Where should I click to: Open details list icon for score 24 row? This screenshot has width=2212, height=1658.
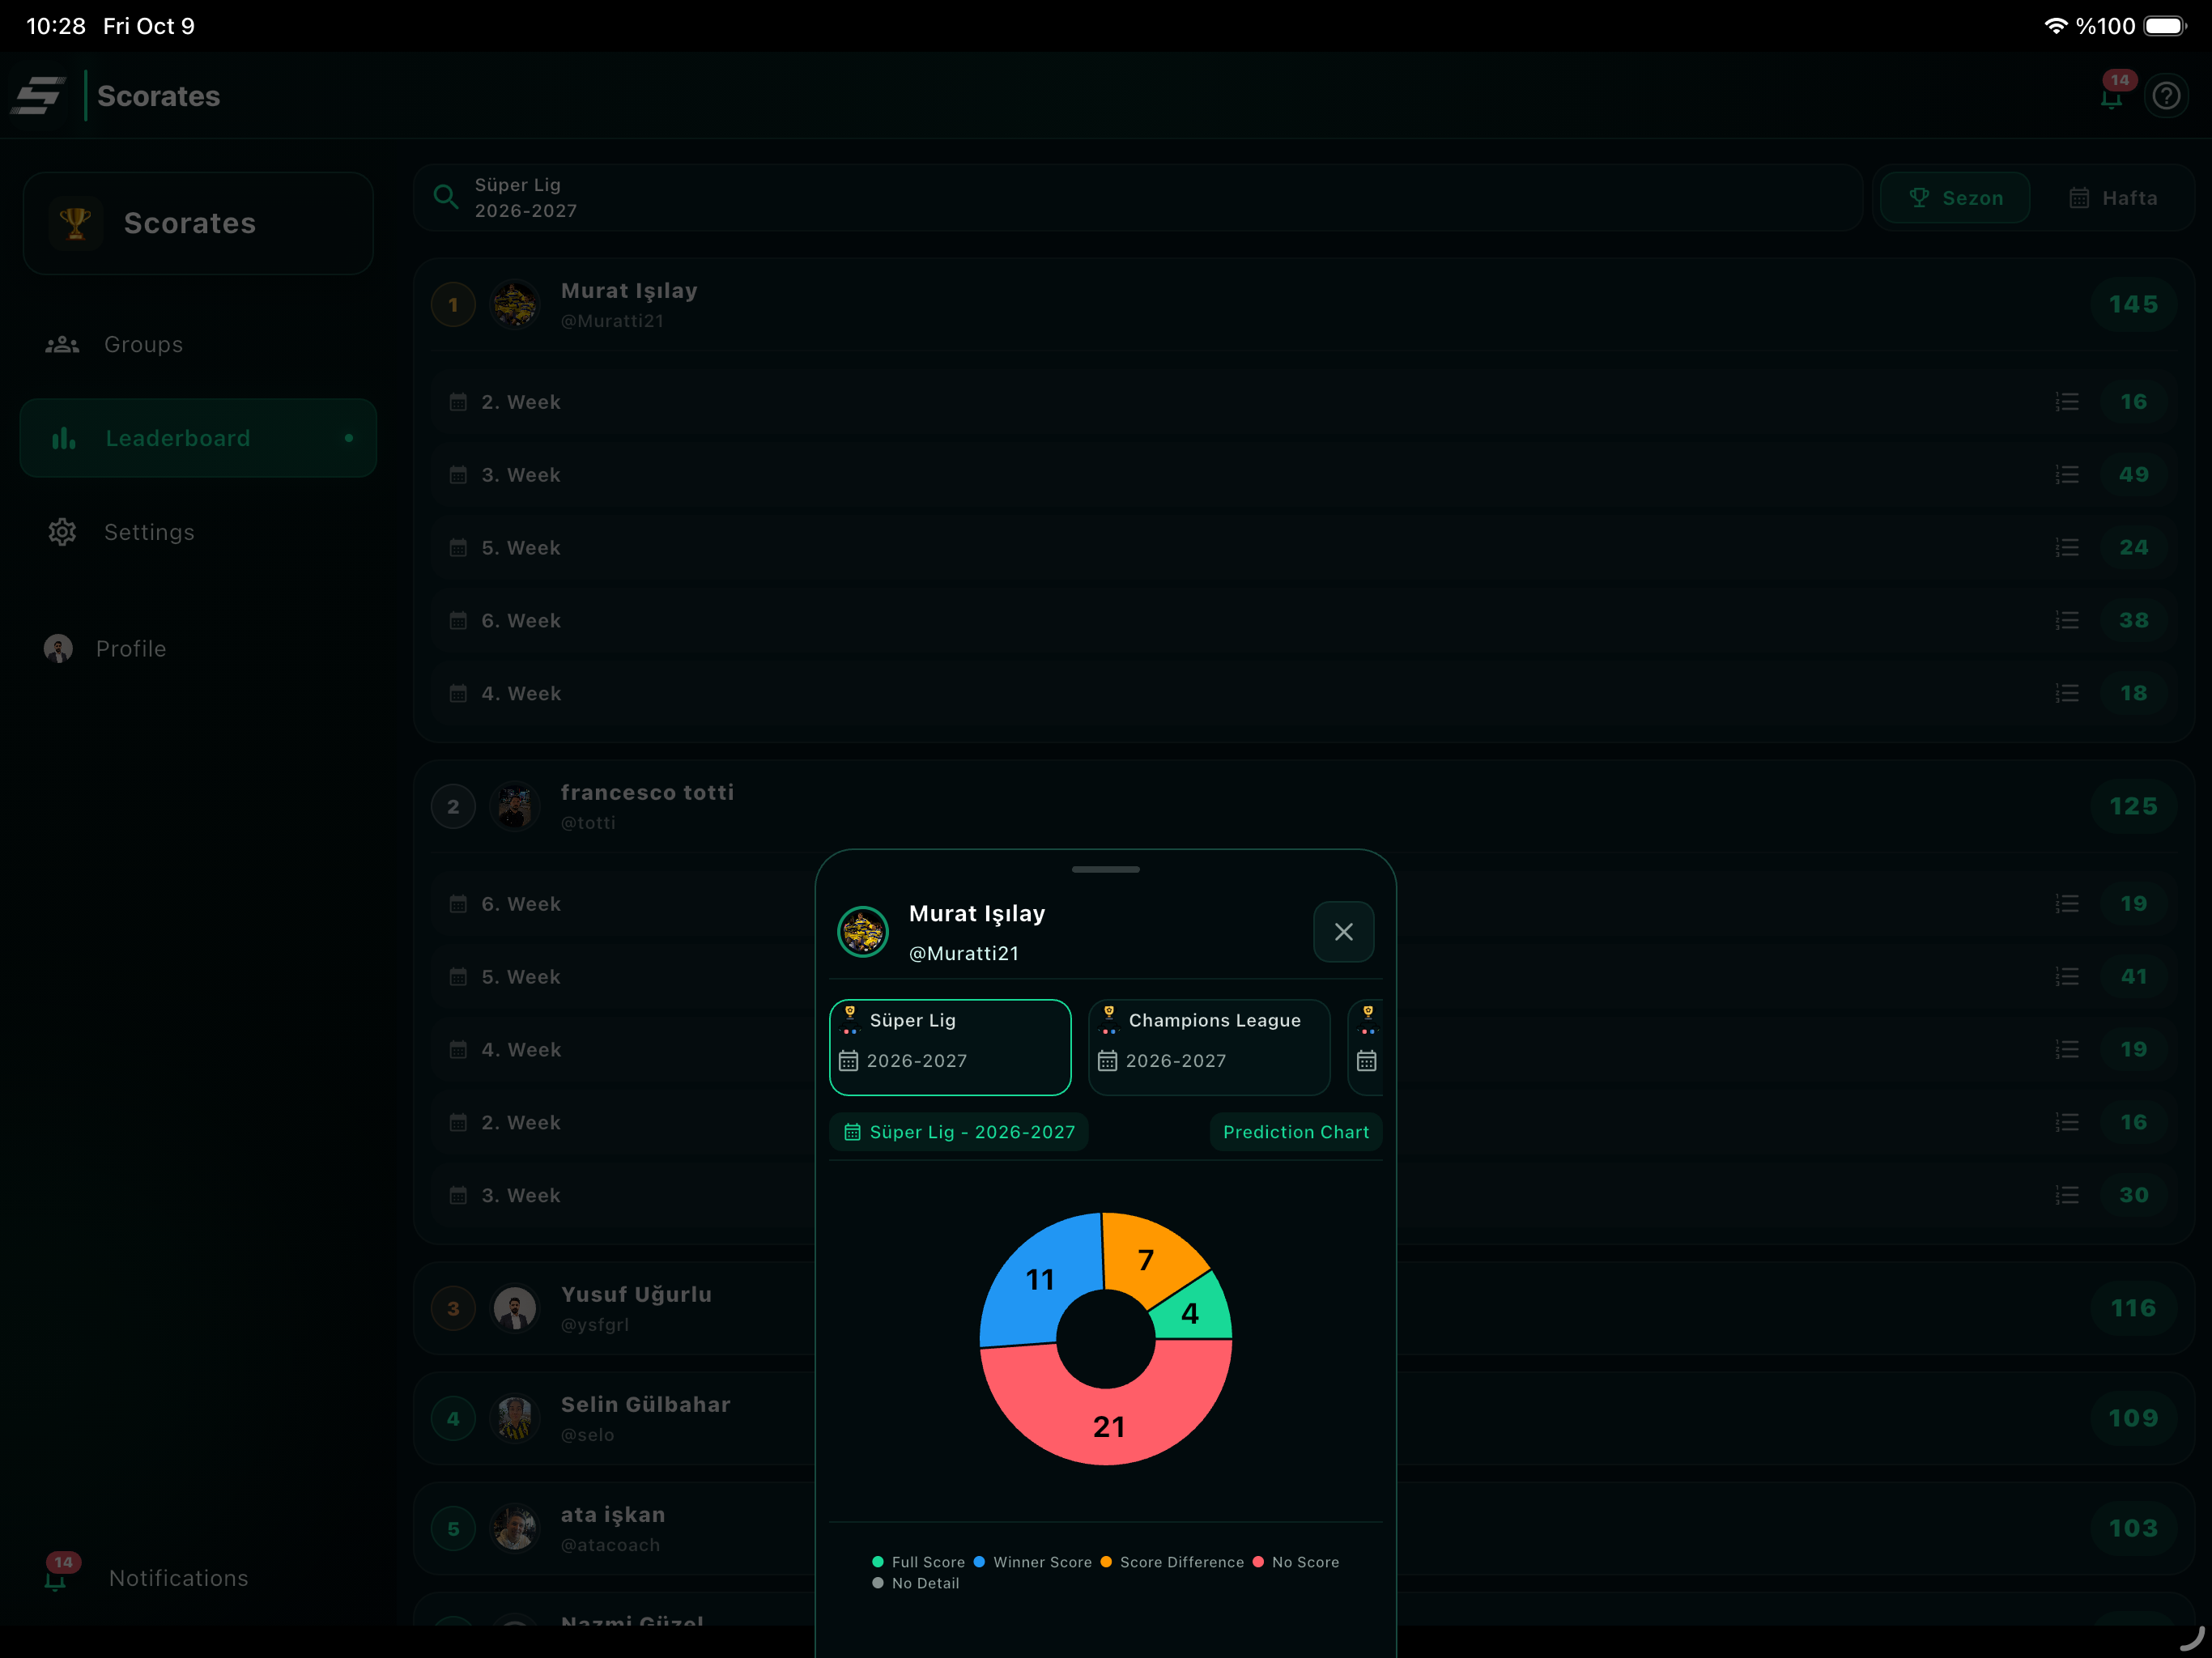[x=2067, y=548]
